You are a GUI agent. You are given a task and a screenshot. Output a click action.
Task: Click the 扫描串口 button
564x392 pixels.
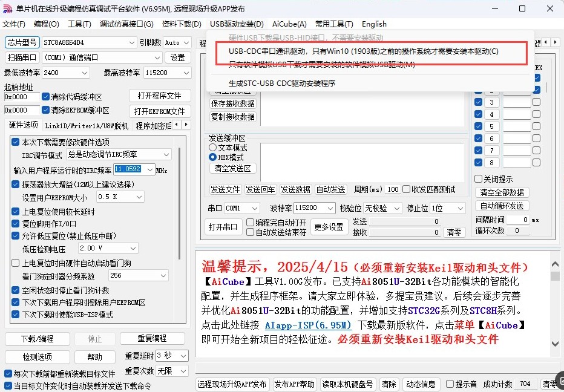22,57
